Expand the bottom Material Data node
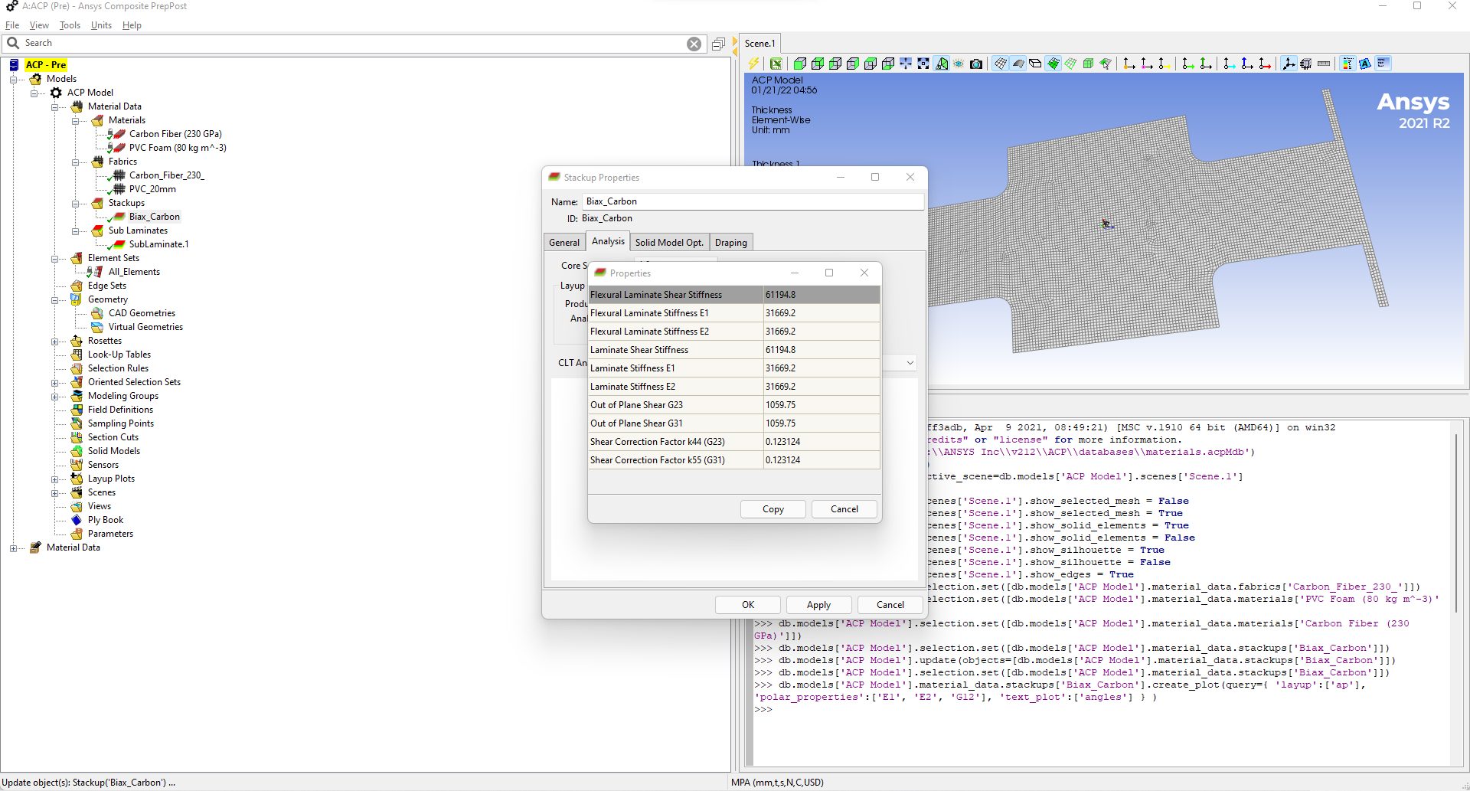This screenshot has height=791, width=1470. (13, 547)
